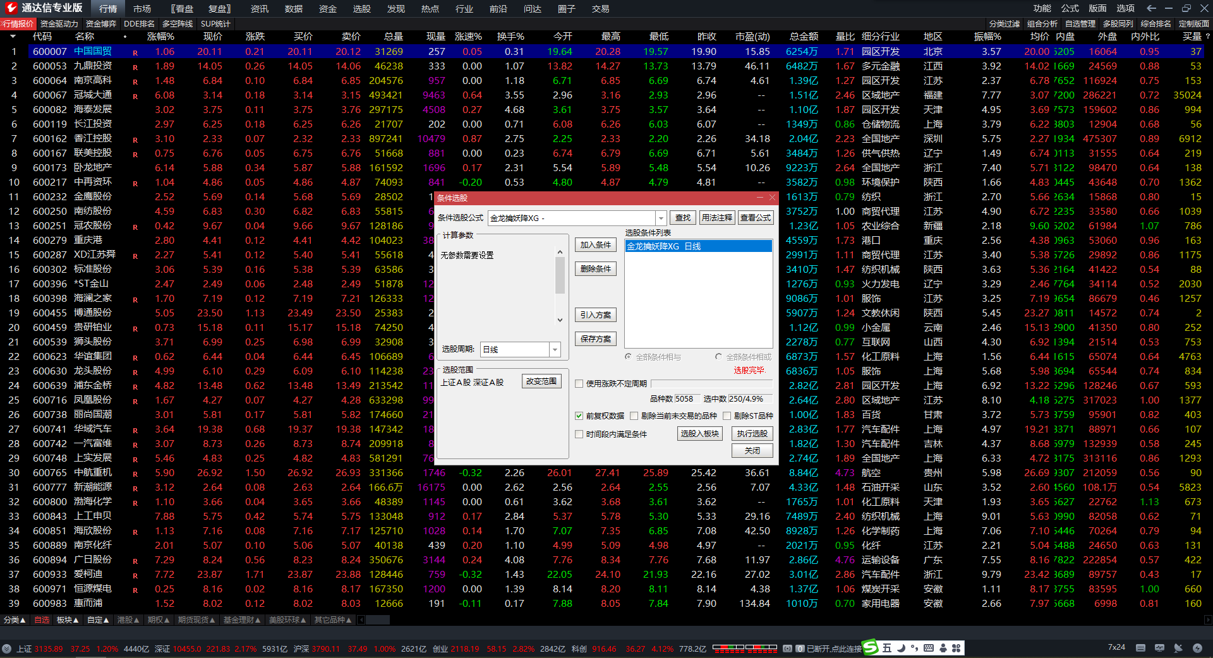Screen dimensions: 1213x658
Task: Click the back arrow in title bar
Action: pos(1151,8)
